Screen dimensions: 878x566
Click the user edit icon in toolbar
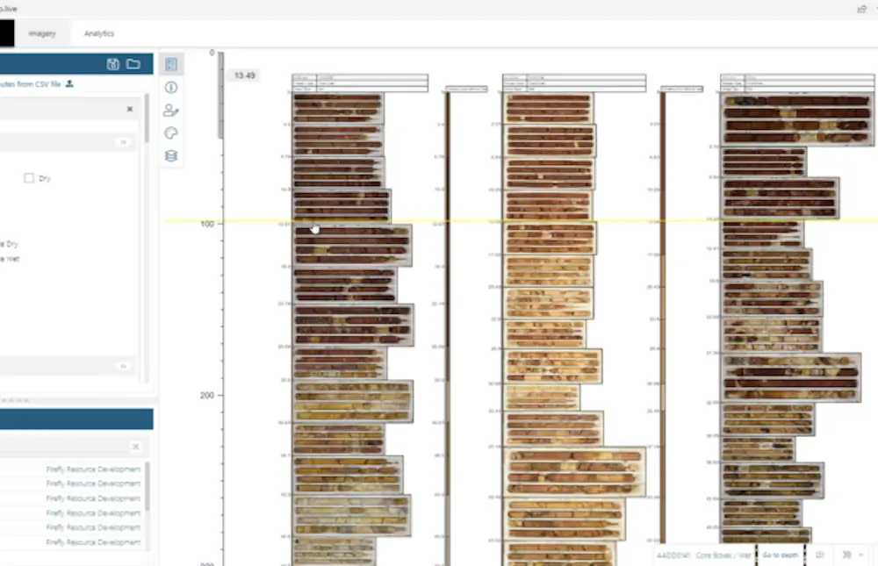click(x=171, y=111)
